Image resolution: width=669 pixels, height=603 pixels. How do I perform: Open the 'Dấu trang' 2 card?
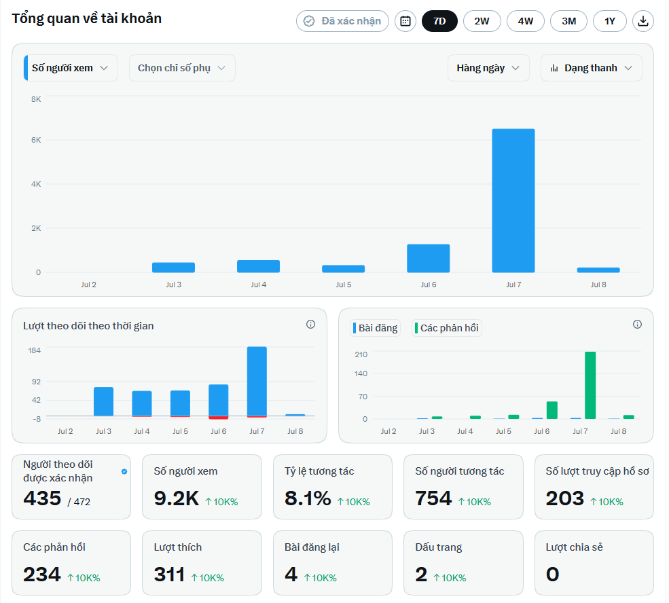point(463,563)
